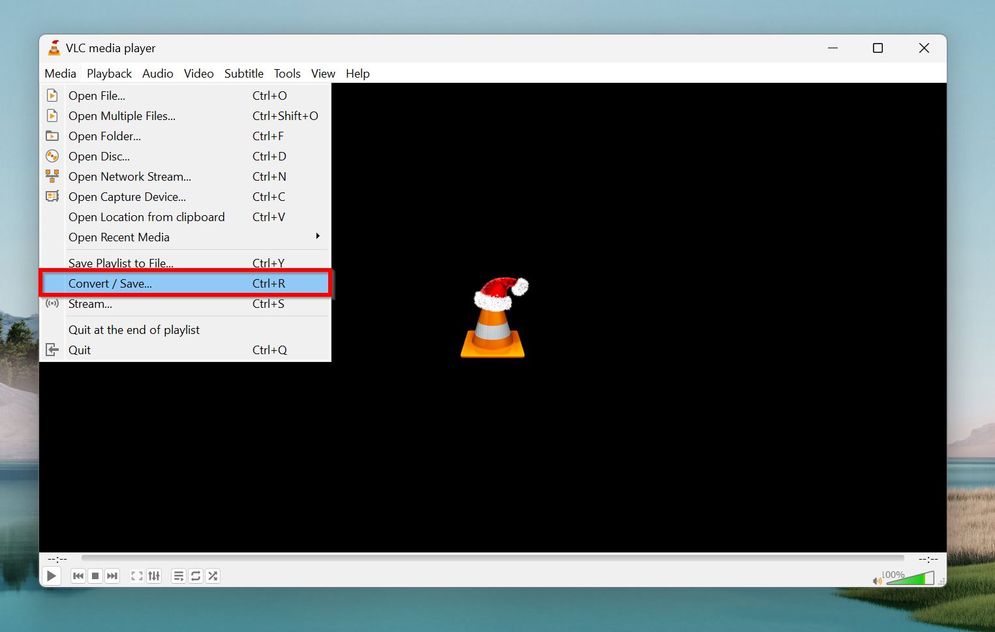Toggle Quit at the end of playlist

point(185,330)
